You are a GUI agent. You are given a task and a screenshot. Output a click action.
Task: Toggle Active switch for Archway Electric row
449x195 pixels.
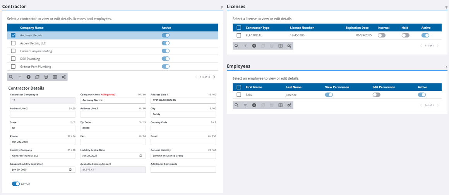pos(166,36)
